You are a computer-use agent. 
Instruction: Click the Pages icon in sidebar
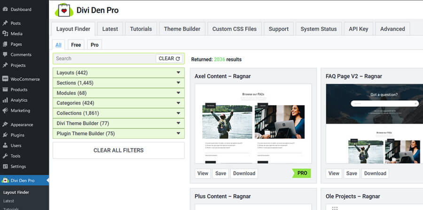[5, 44]
